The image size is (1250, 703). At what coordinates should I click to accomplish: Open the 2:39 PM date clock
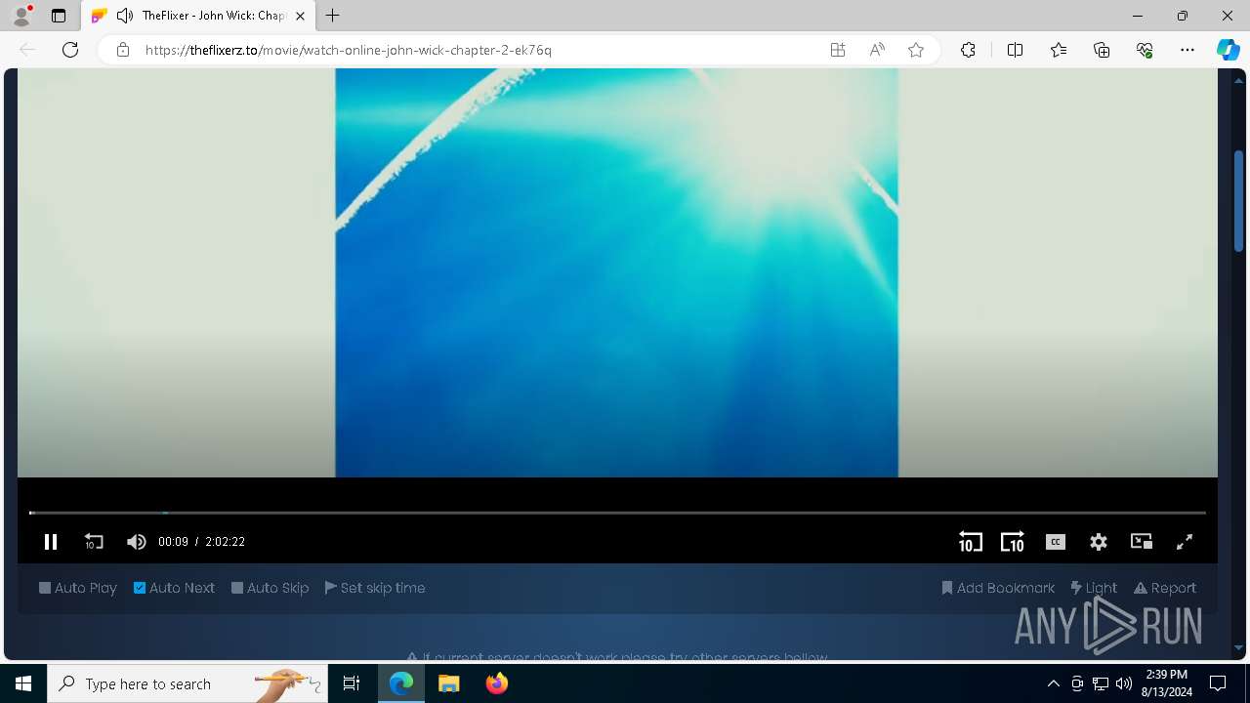(1166, 683)
